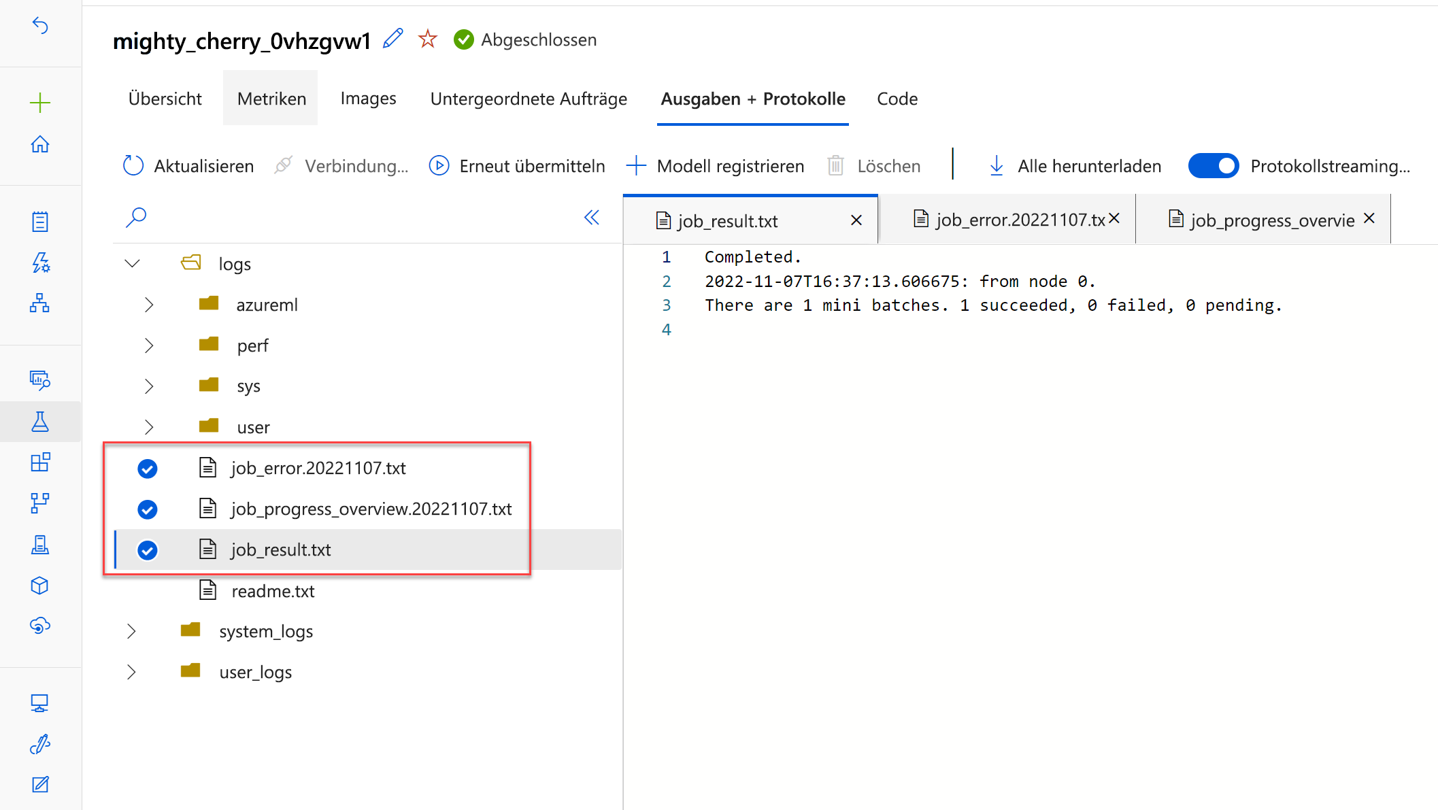Close the job_progress_overview tab
Screen dimensions: 1438x810
point(1370,218)
